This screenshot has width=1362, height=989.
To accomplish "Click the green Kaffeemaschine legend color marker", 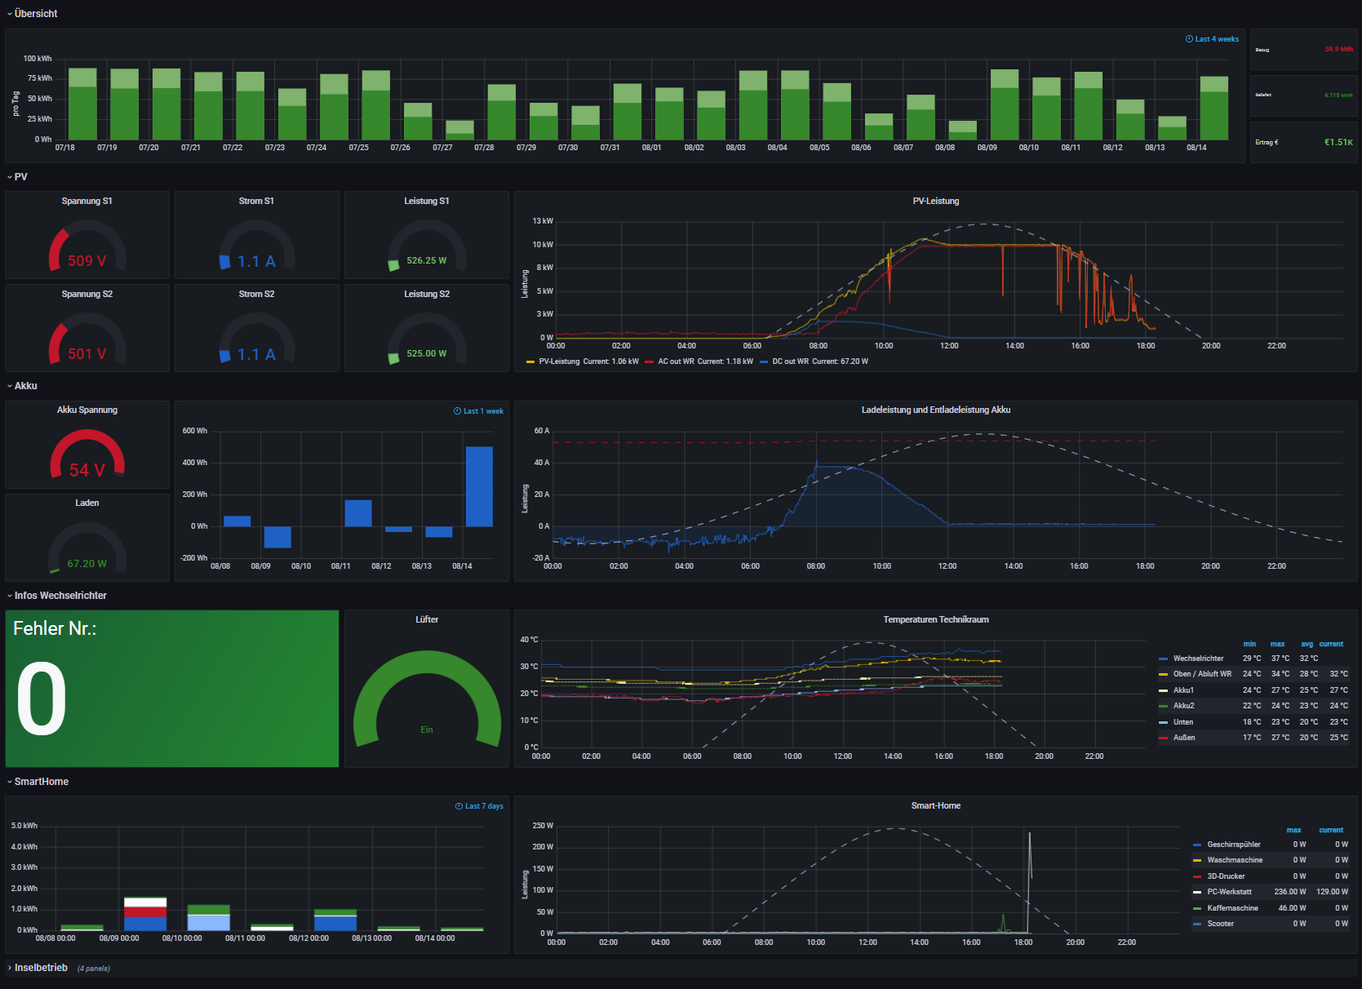I will click(1197, 908).
